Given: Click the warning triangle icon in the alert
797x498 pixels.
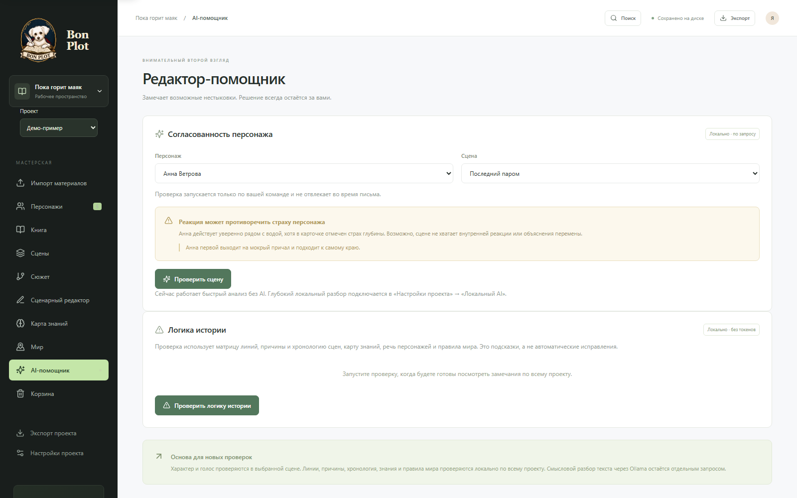Looking at the screenshot, I should pyautogui.click(x=169, y=221).
